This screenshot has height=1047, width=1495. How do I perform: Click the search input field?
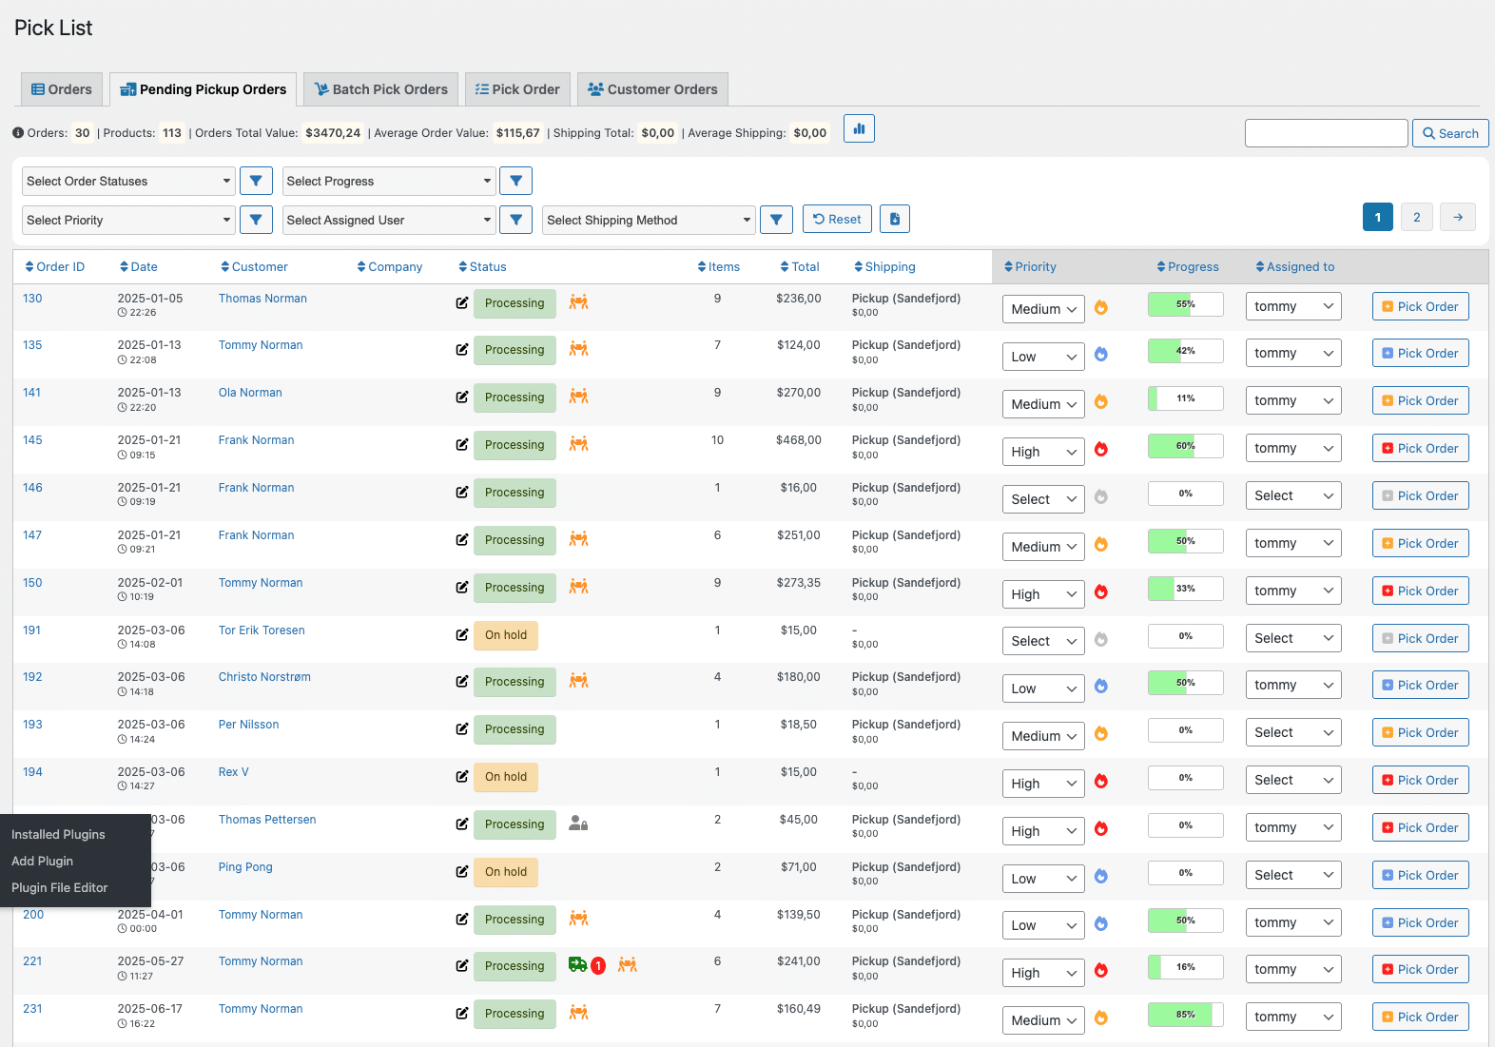pos(1326,133)
